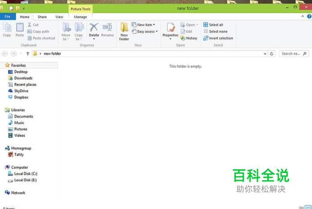This screenshot has height=209, width=312.
Task: Click Paste shortcut
Action: pos(41,38)
